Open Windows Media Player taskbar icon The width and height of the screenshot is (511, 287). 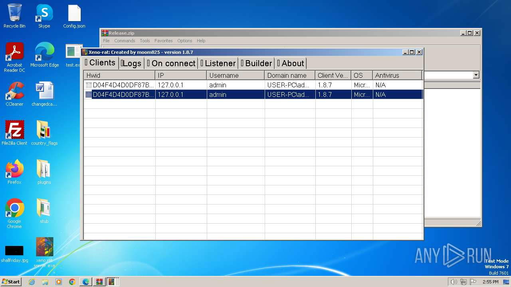coord(59,282)
